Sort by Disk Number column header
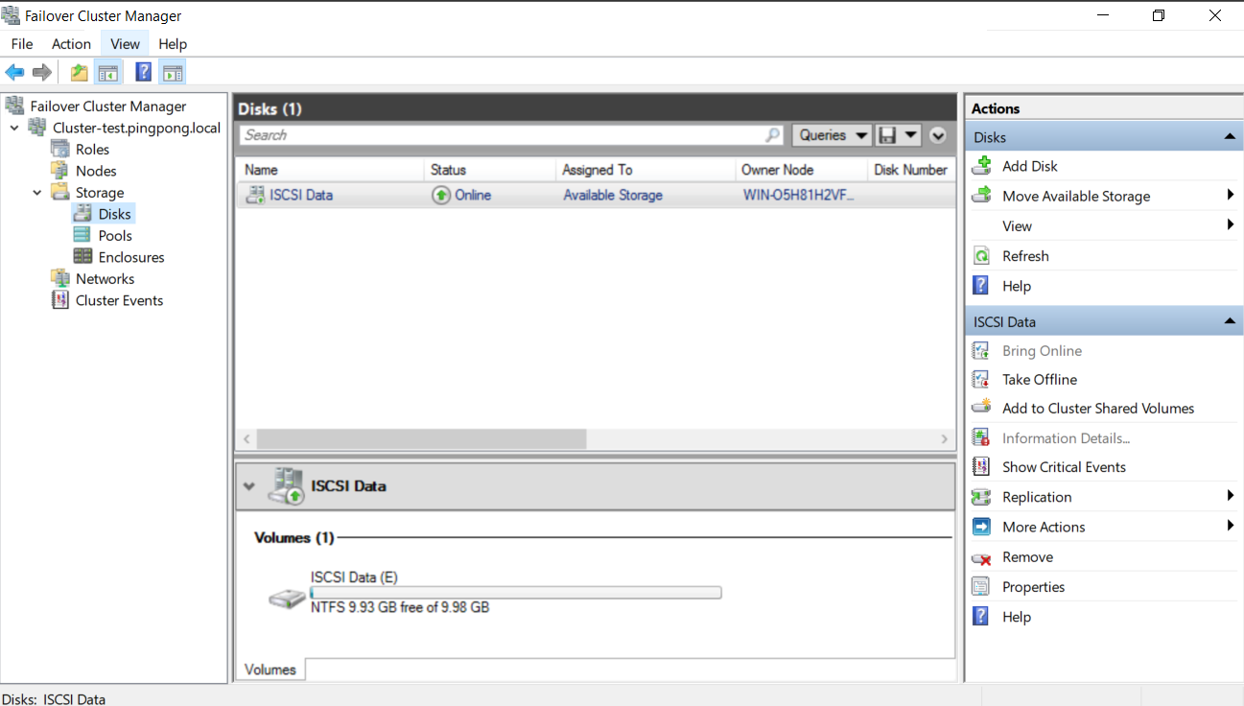Screen dimensions: 1244x706 point(911,170)
